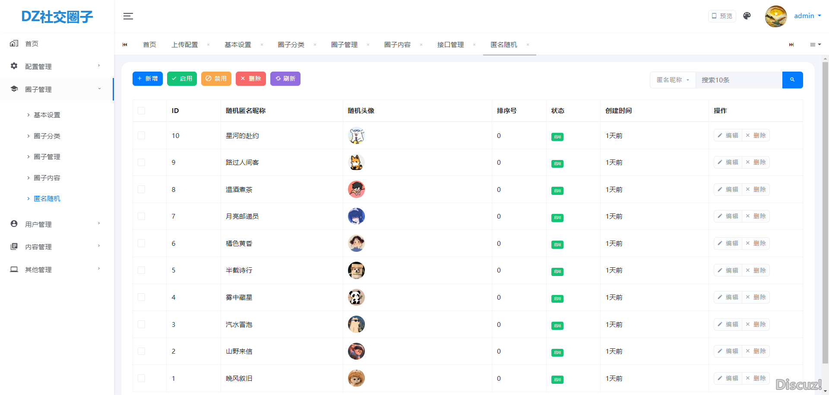
Task: Click 编辑 for the 路过人间客 row
Action: (728, 162)
